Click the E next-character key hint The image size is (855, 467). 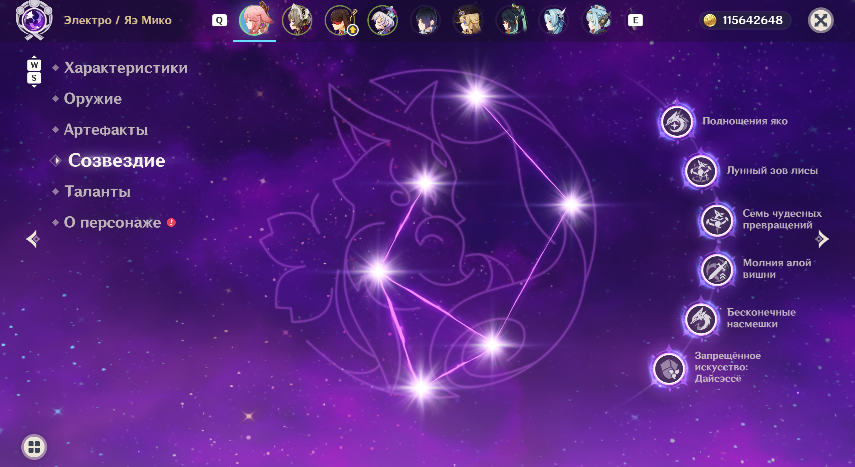click(x=635, y=20)
